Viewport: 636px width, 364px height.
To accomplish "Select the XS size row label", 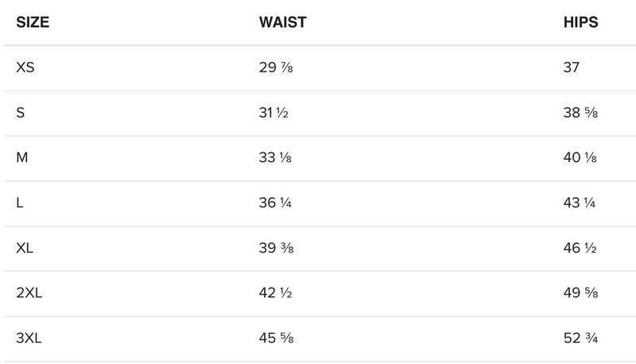I will point(25,68).
